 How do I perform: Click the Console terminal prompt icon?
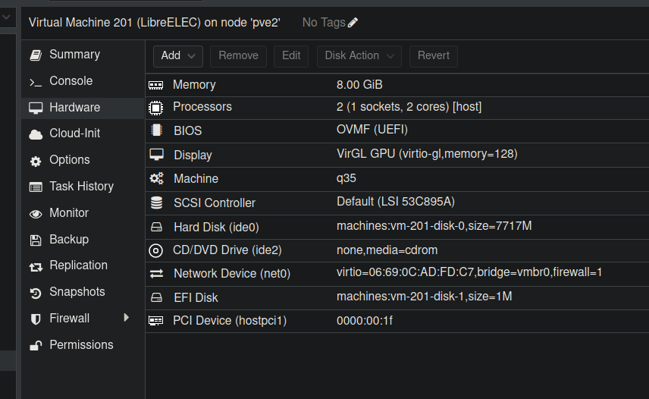pos(35,82)
